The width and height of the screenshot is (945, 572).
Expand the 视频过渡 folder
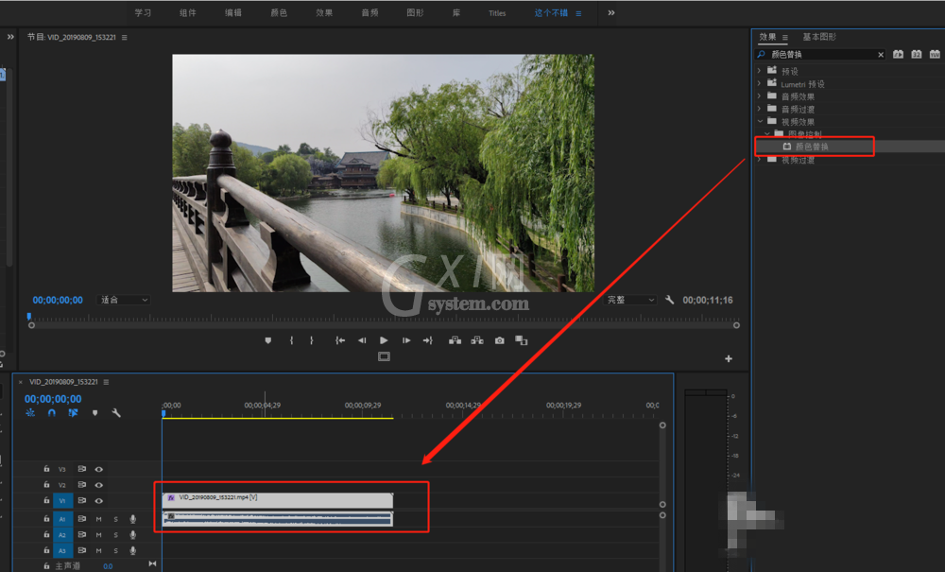click(x=760, y=160)
